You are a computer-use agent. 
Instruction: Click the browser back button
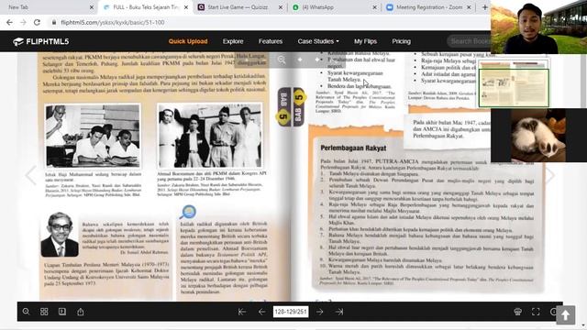9,22
